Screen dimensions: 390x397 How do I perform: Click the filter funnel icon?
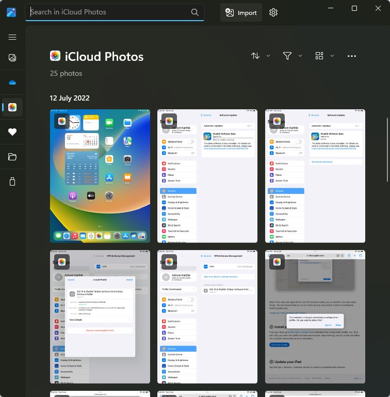(x=287, y=56)
